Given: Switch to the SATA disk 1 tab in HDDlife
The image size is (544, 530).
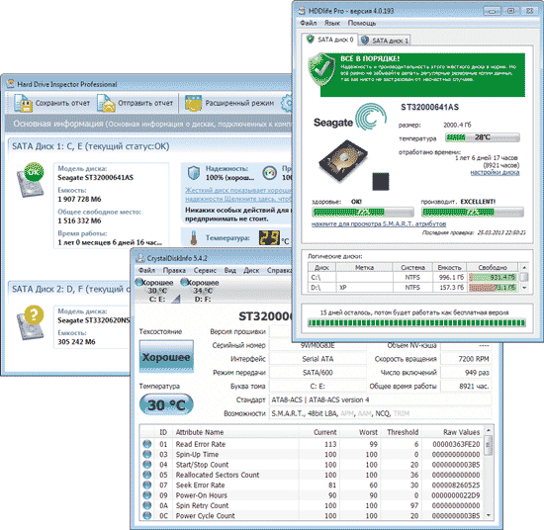Looking at the screenshot, I should [385, 41].
